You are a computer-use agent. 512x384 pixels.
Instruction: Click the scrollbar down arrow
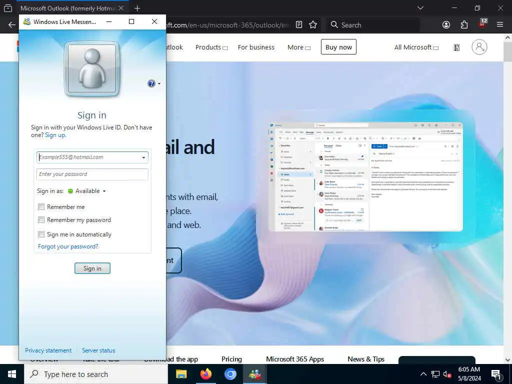pos(508,360)
